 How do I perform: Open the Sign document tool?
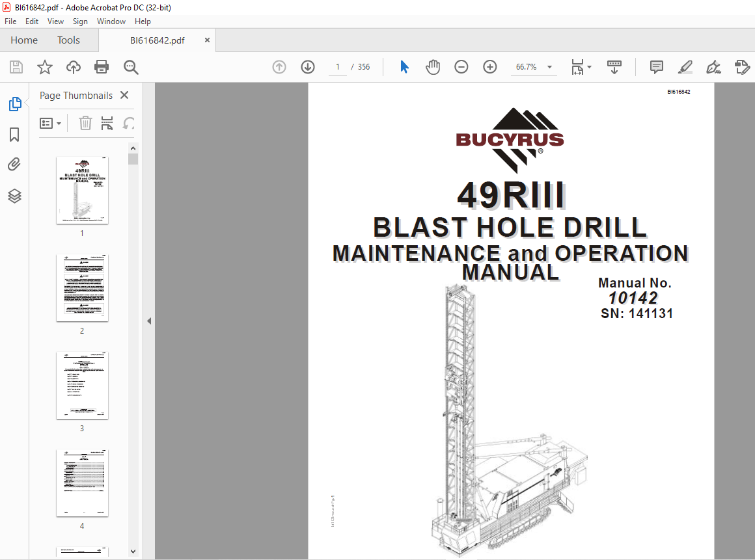(x=713, y=67)
